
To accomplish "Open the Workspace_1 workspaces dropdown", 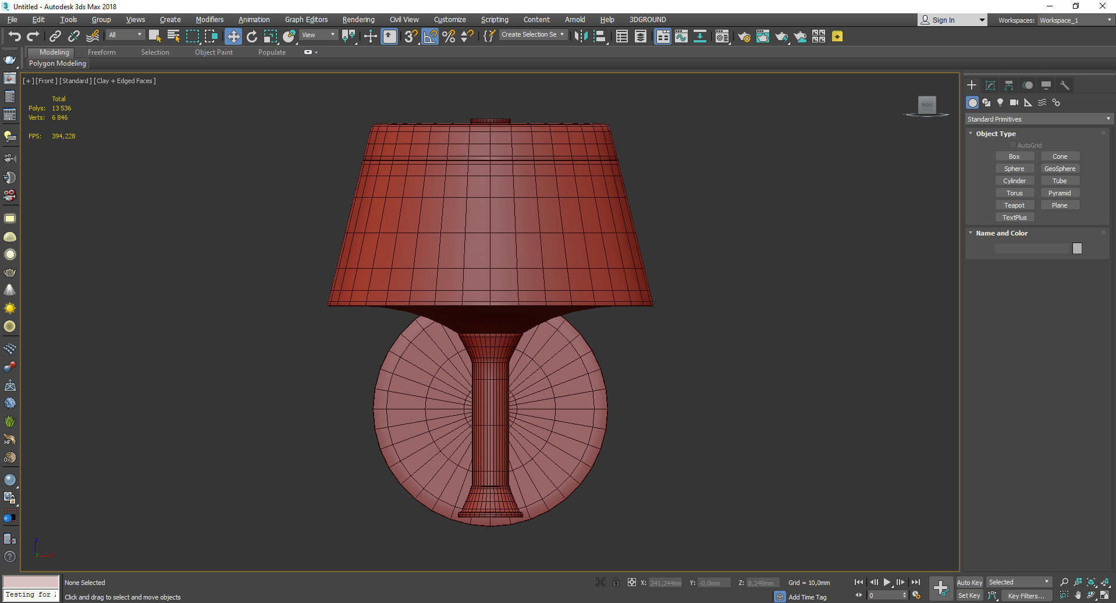I will (1076, 20).
